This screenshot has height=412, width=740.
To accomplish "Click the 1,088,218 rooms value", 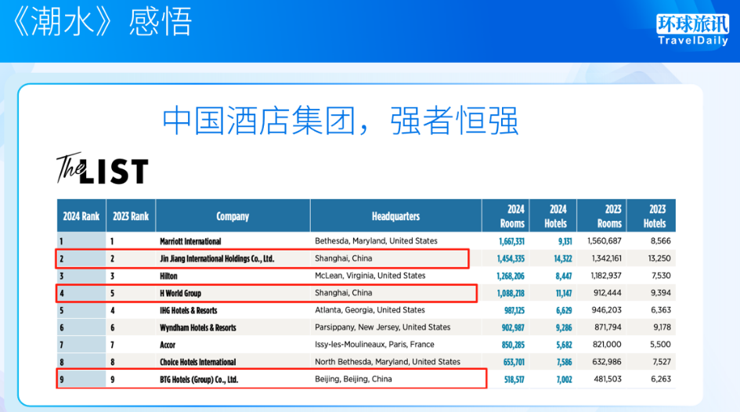I will 511,293.
